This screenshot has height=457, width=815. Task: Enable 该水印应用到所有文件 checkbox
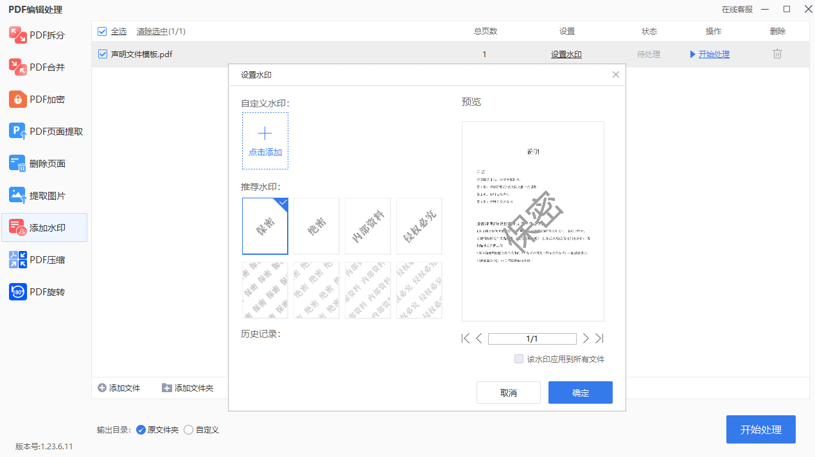point(519,359)
